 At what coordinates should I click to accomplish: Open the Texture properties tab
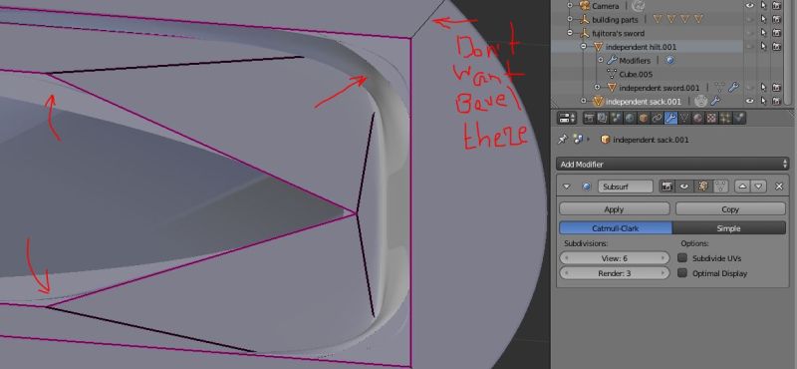712,118
